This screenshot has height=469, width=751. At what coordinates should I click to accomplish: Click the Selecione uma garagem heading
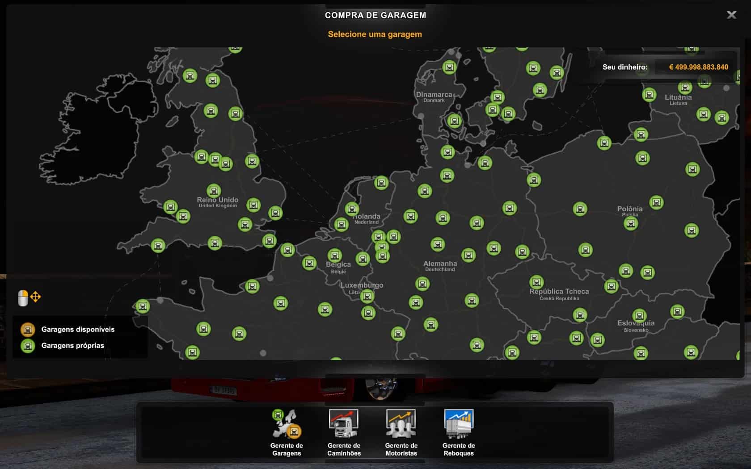(x=375, y=34)
